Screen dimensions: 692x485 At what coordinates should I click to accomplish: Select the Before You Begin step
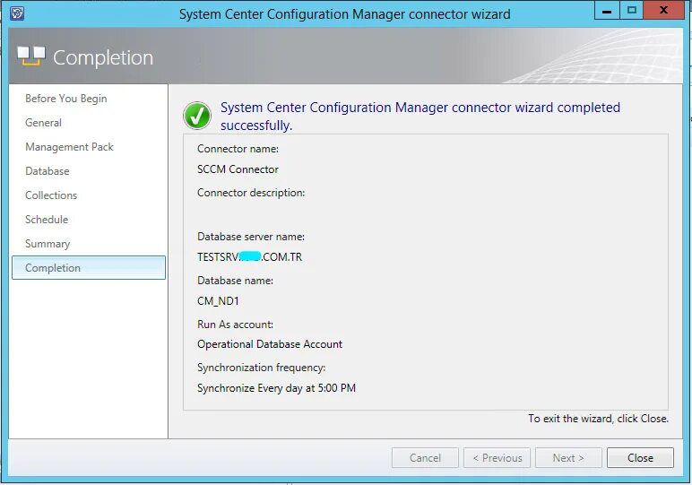pos(65,99)
